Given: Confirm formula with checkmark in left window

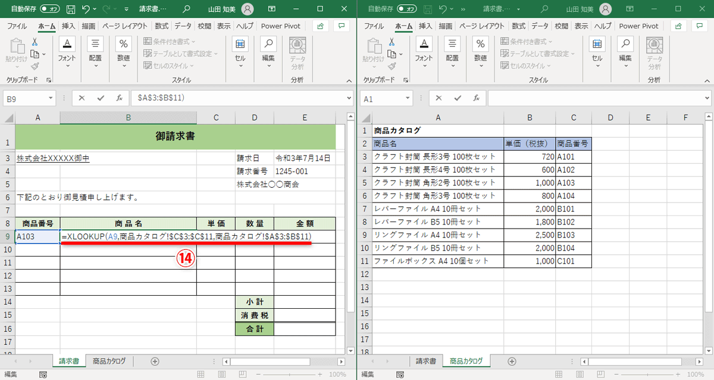Looking at the screenshot, I should 101,98.
